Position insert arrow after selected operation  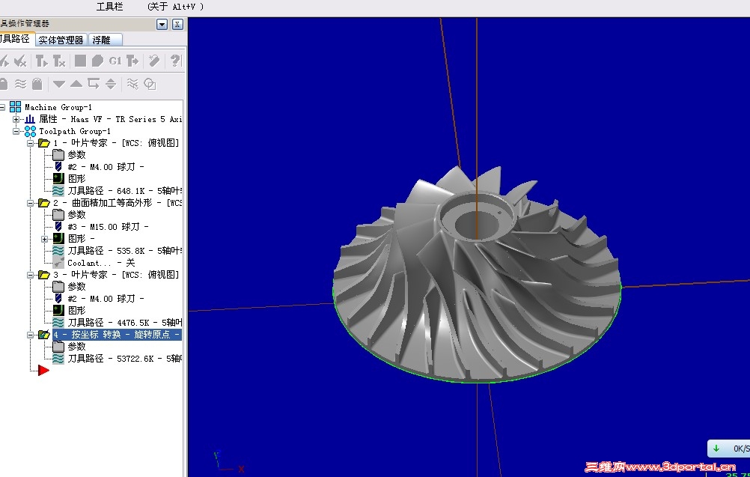click(x=94, y=84)
